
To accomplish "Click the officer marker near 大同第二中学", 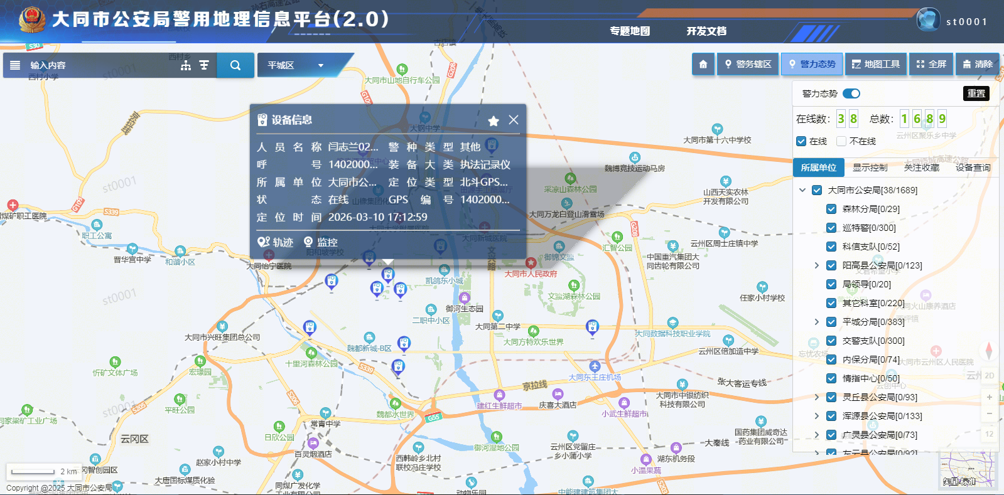I will (x=592, y=327).
